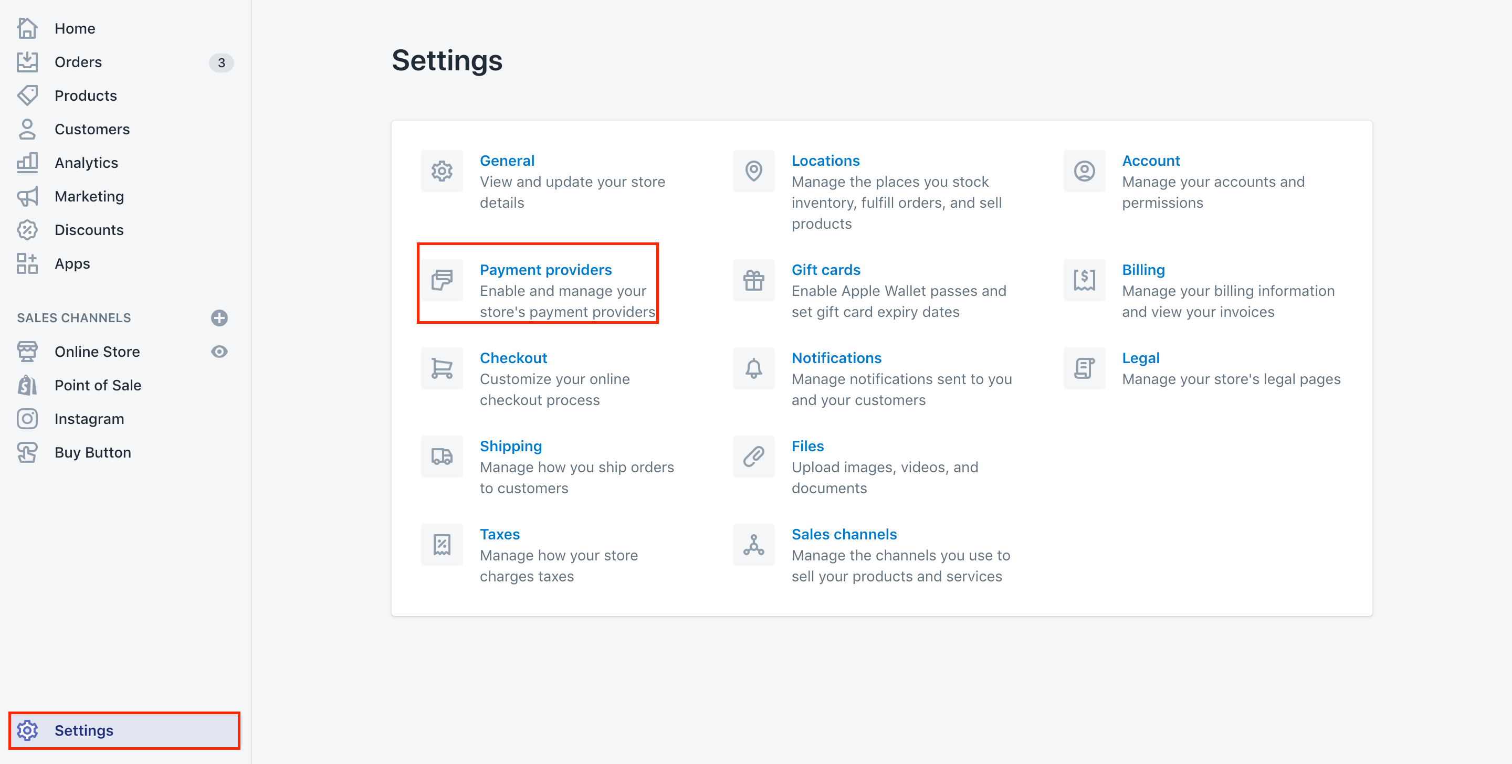Expand the Sales channels settings
This screenshot has width=1512, height=764.
pos(843,533)
